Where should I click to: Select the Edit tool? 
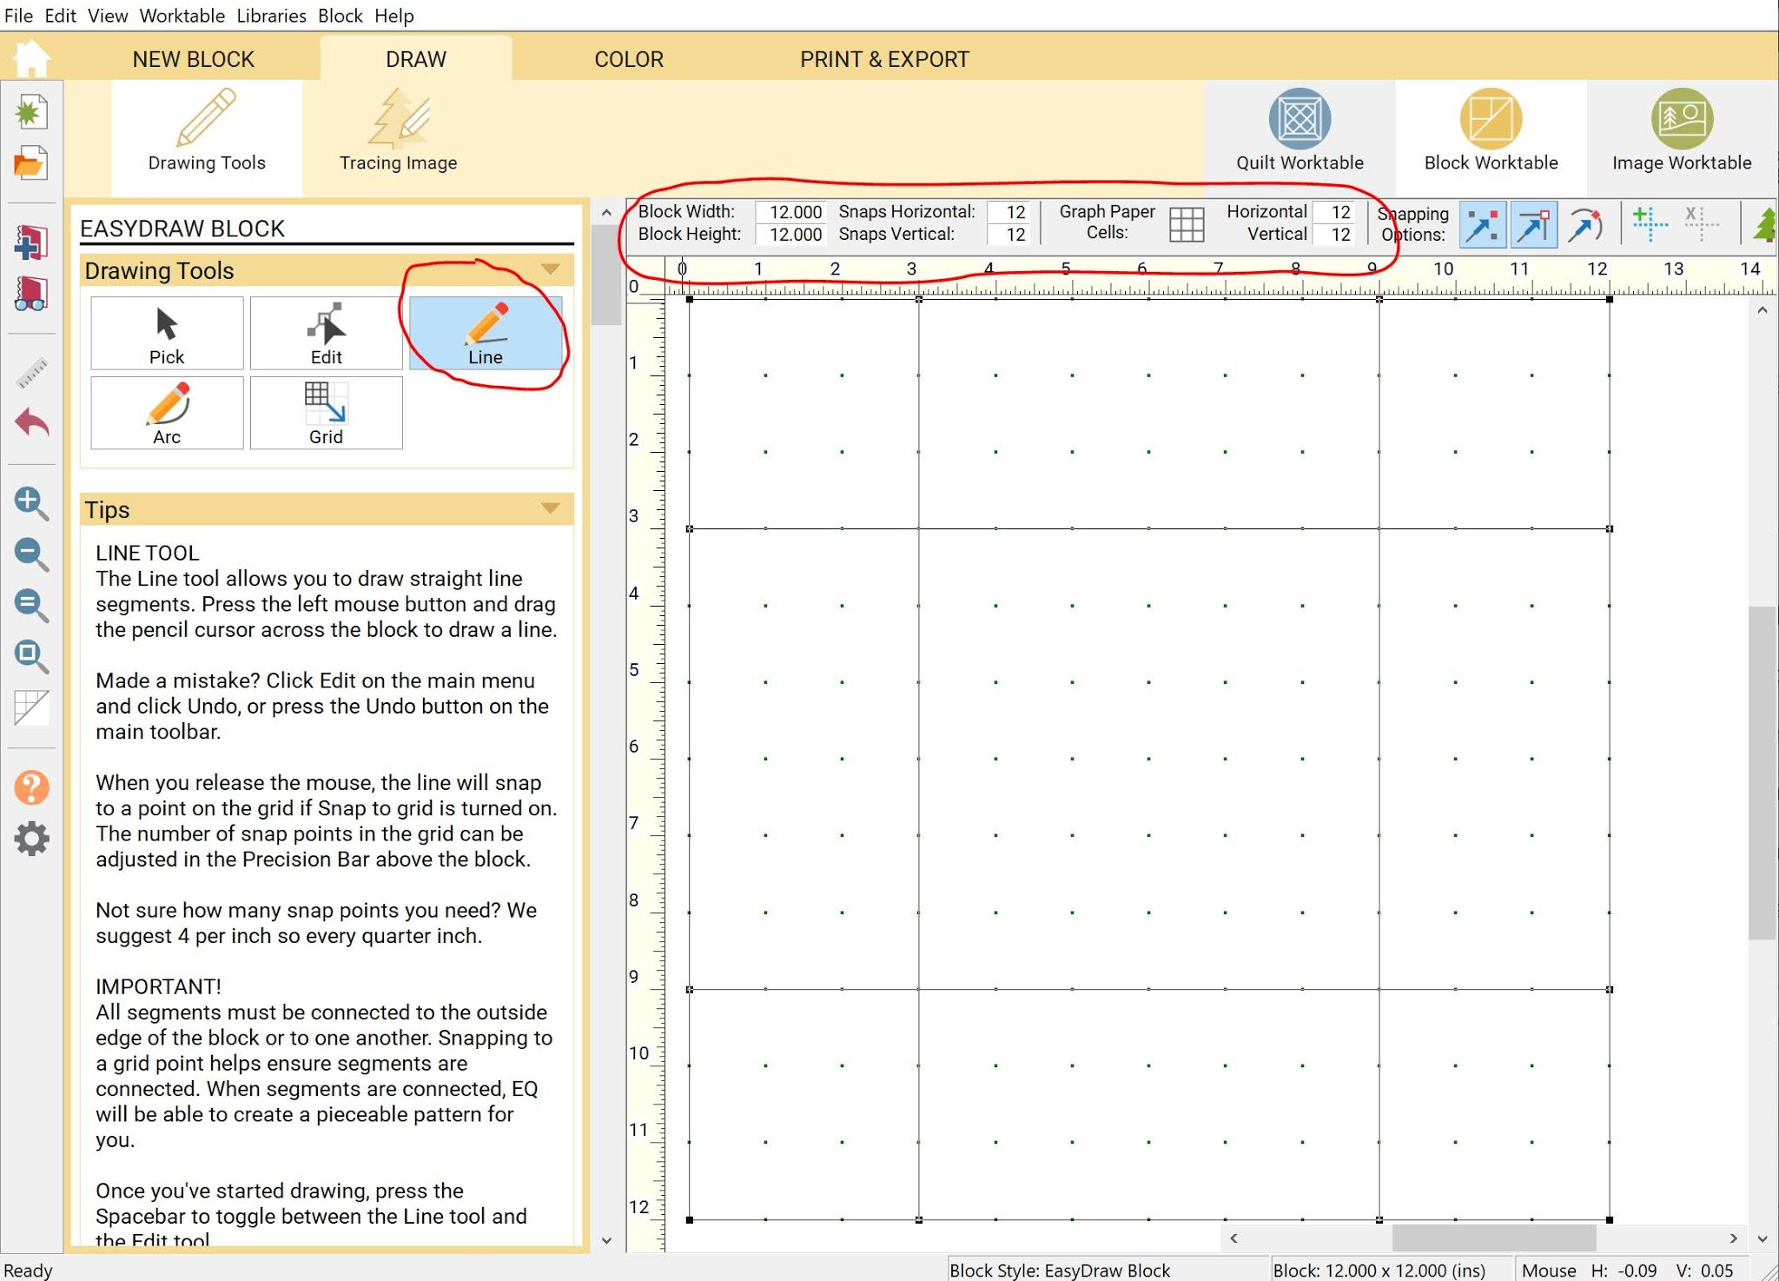tap(326, 334)
